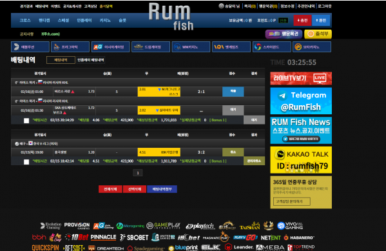
Task: Open the Telegram @RumFish banner
Action: click(x=301, y=101)
